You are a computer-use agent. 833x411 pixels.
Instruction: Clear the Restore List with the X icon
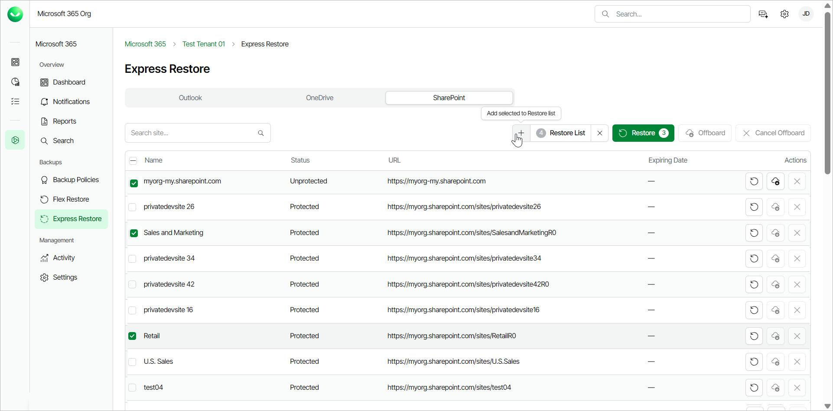[x=600, y=133]
